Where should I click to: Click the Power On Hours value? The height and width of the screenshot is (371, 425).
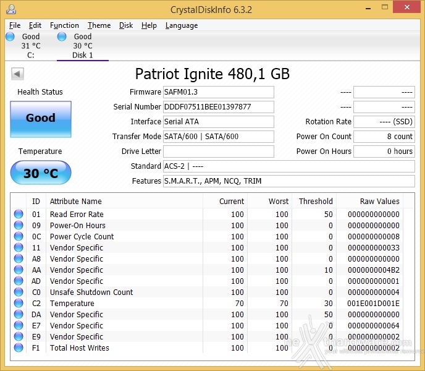point(384,151)
